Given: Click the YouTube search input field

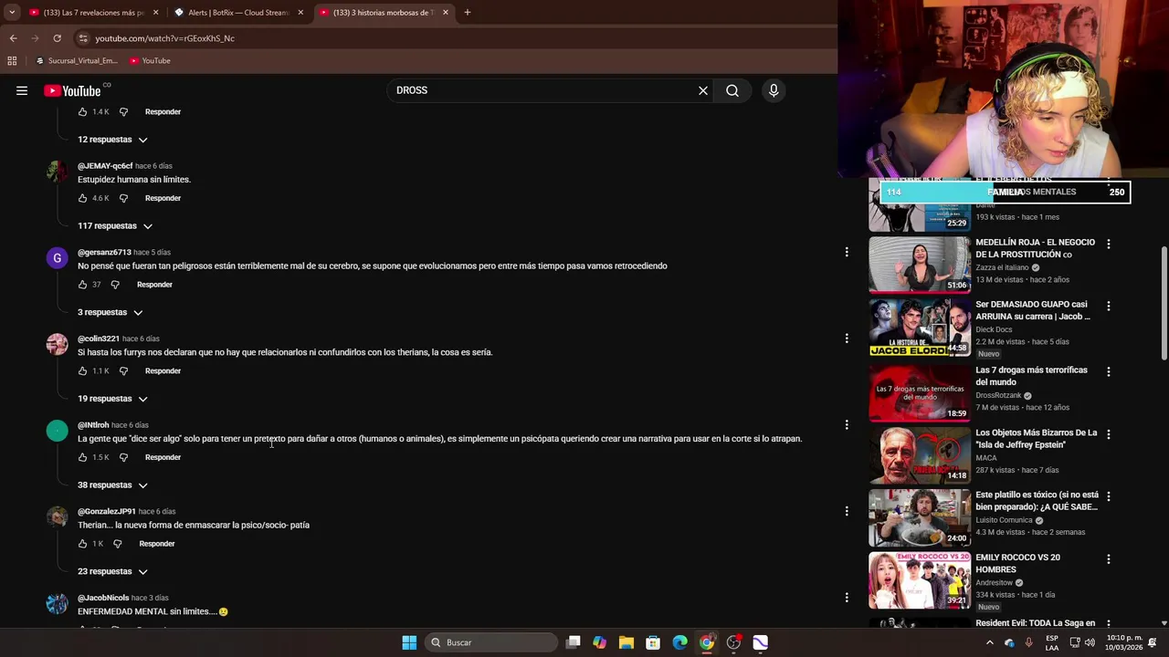Looking at the screenshot, I should pyautogui.click(x=543, y=90).
